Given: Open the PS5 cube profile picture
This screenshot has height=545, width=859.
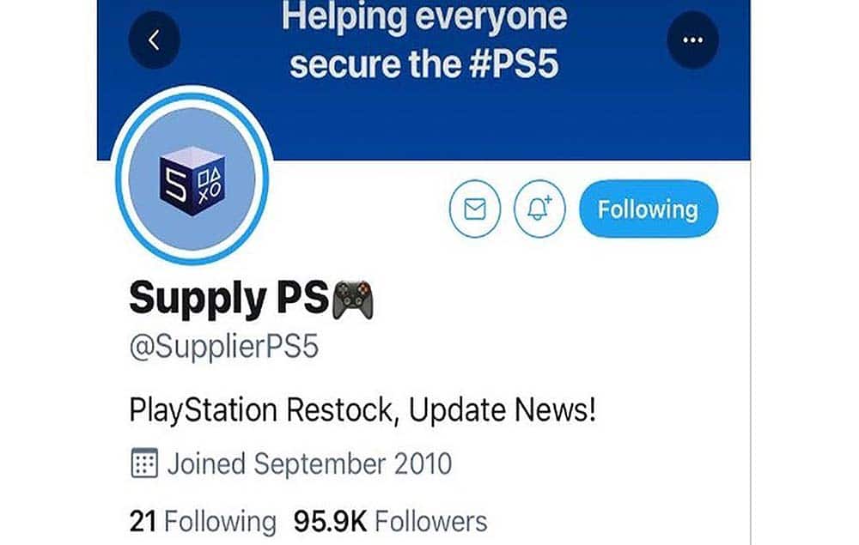Looking at the screenshot, I should click(x=192, y=179).
